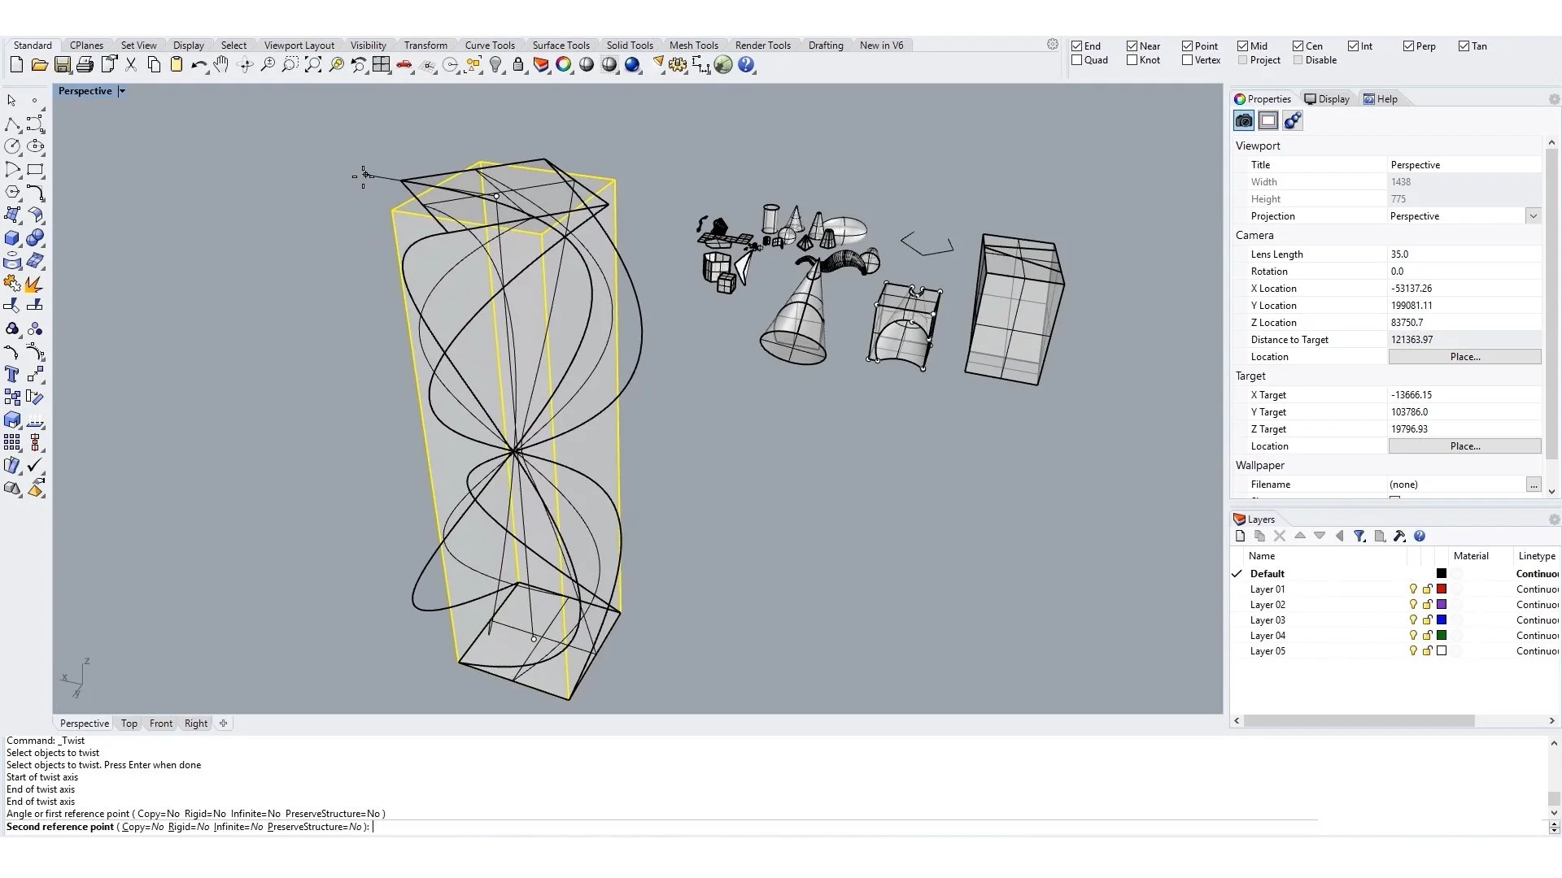The width and height of the screenshot is (1562, 878).
Task: Click the lock objects padlock icon
Action: (518, 65)
